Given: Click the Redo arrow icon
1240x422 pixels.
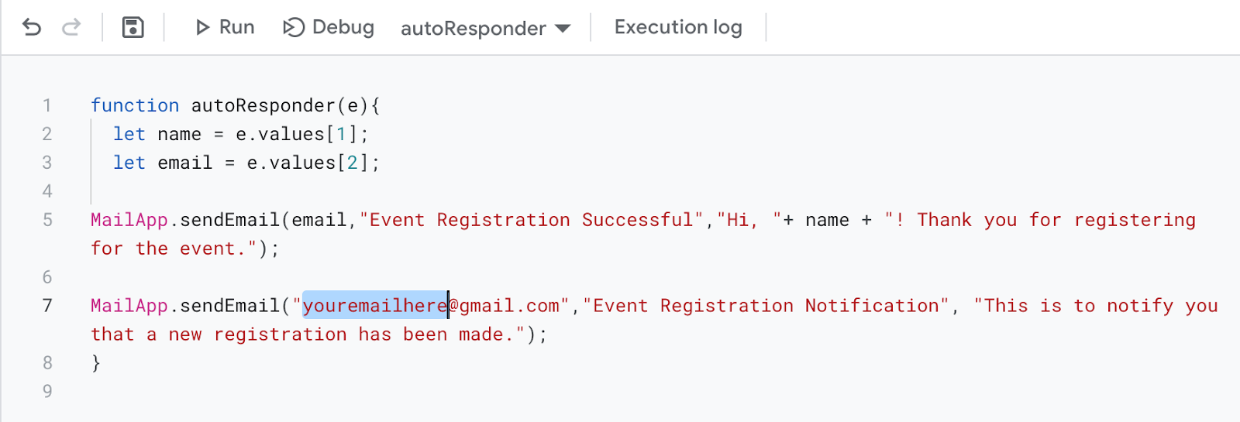Looking at the screenshot, I should (x=71, y=28).
